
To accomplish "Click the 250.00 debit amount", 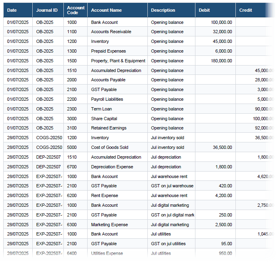I will pyautogui.click(x=225, y=215).
